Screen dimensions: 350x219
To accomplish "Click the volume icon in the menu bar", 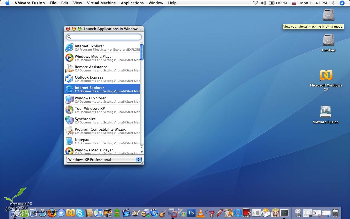I will coord(263,3).
